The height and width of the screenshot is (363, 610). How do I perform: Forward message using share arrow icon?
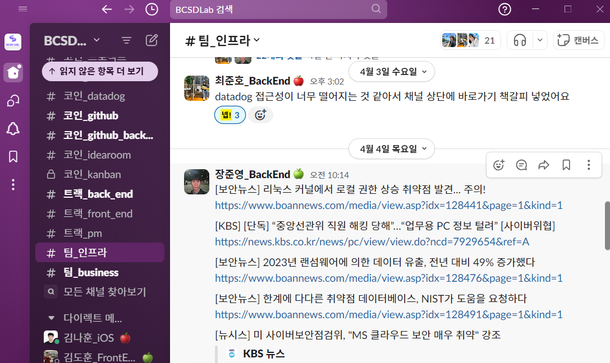pyautogui.click(x=543, y=165)
